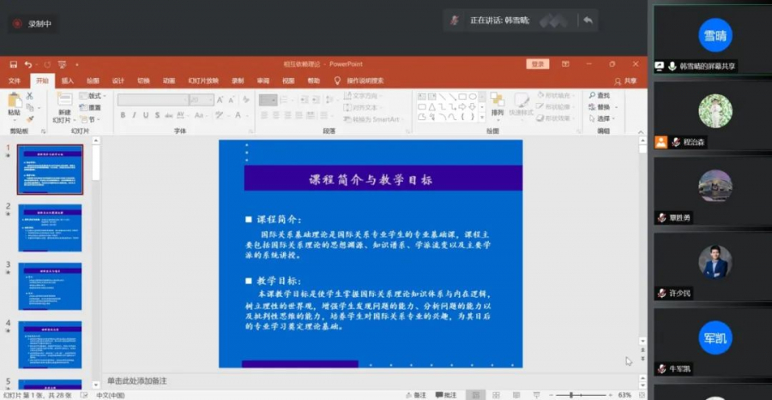Click the Paste (粘贴) clipboard icon
The width and height of the screenshot is (772, 400).
(14, 100)
